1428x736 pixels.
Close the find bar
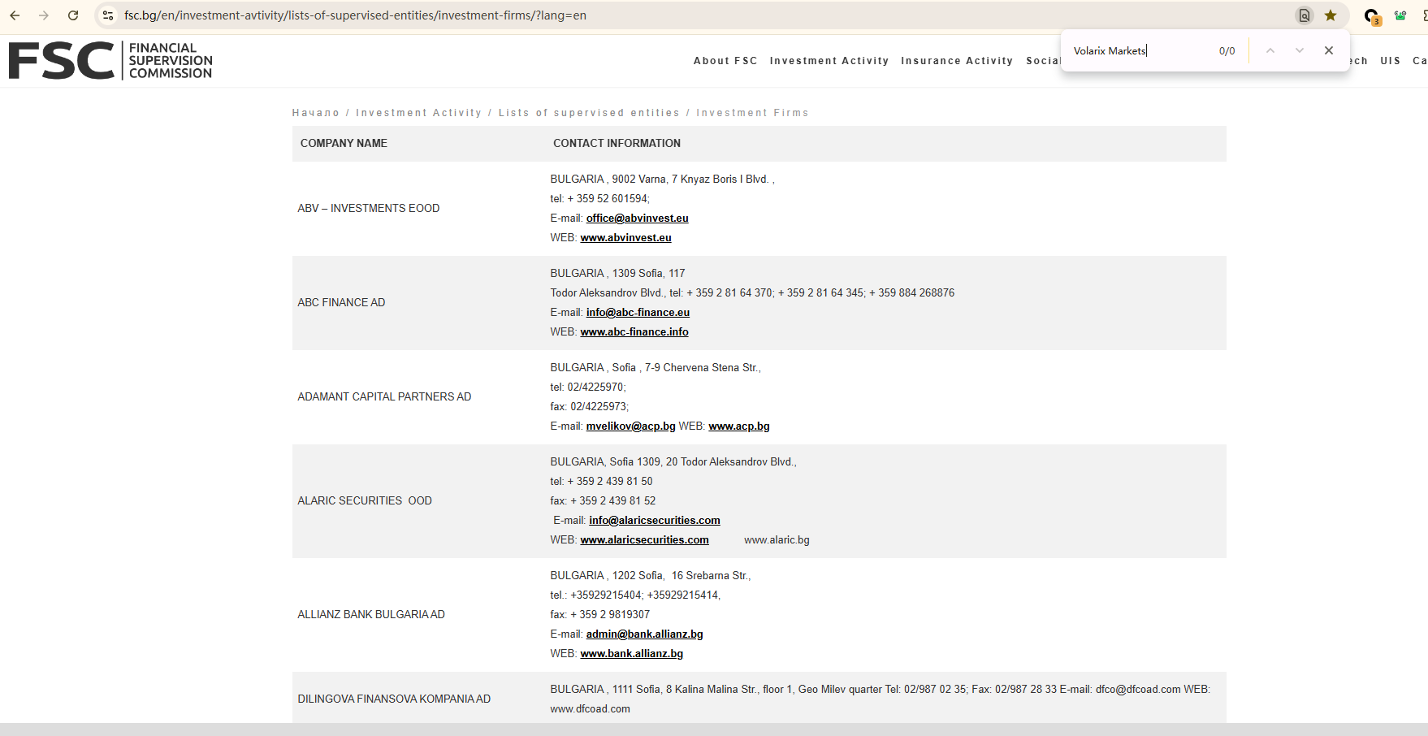tap(1329, 50)
